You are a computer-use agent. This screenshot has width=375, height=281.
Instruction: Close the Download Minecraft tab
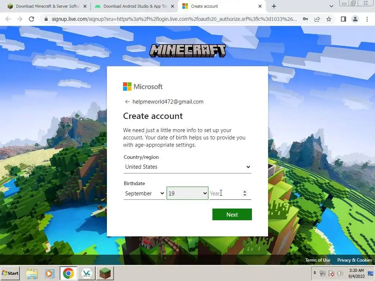[x=85, y=7]
